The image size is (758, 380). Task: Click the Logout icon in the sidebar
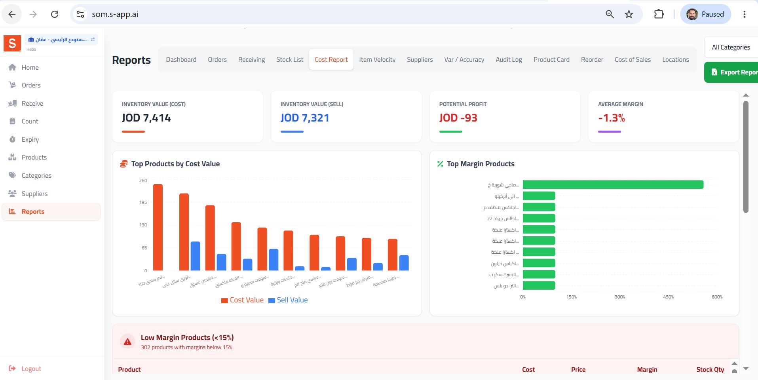pos(12,369)
